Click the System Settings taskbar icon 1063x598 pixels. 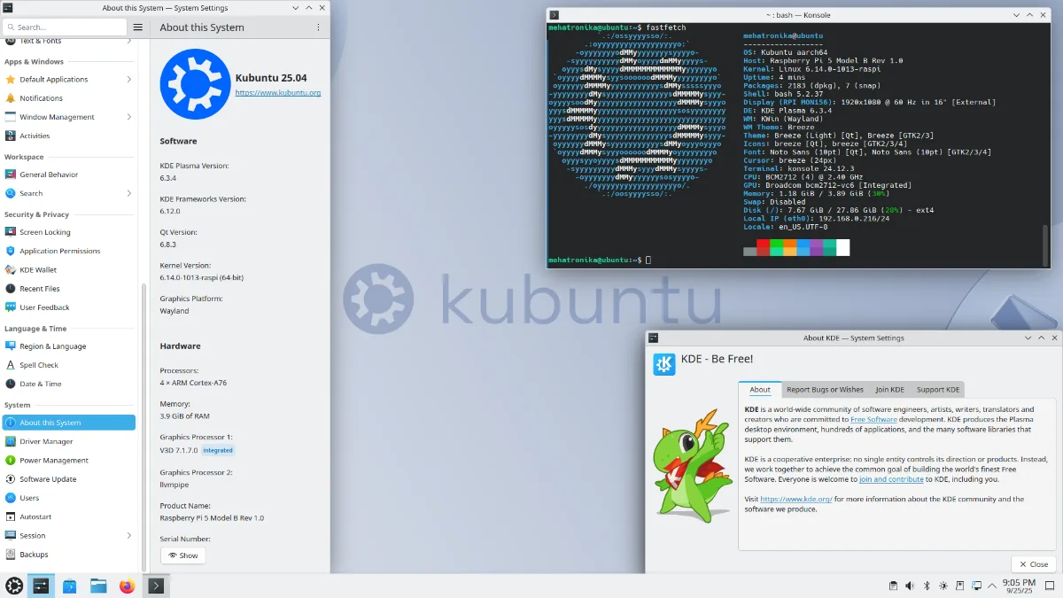coord(42,586)
